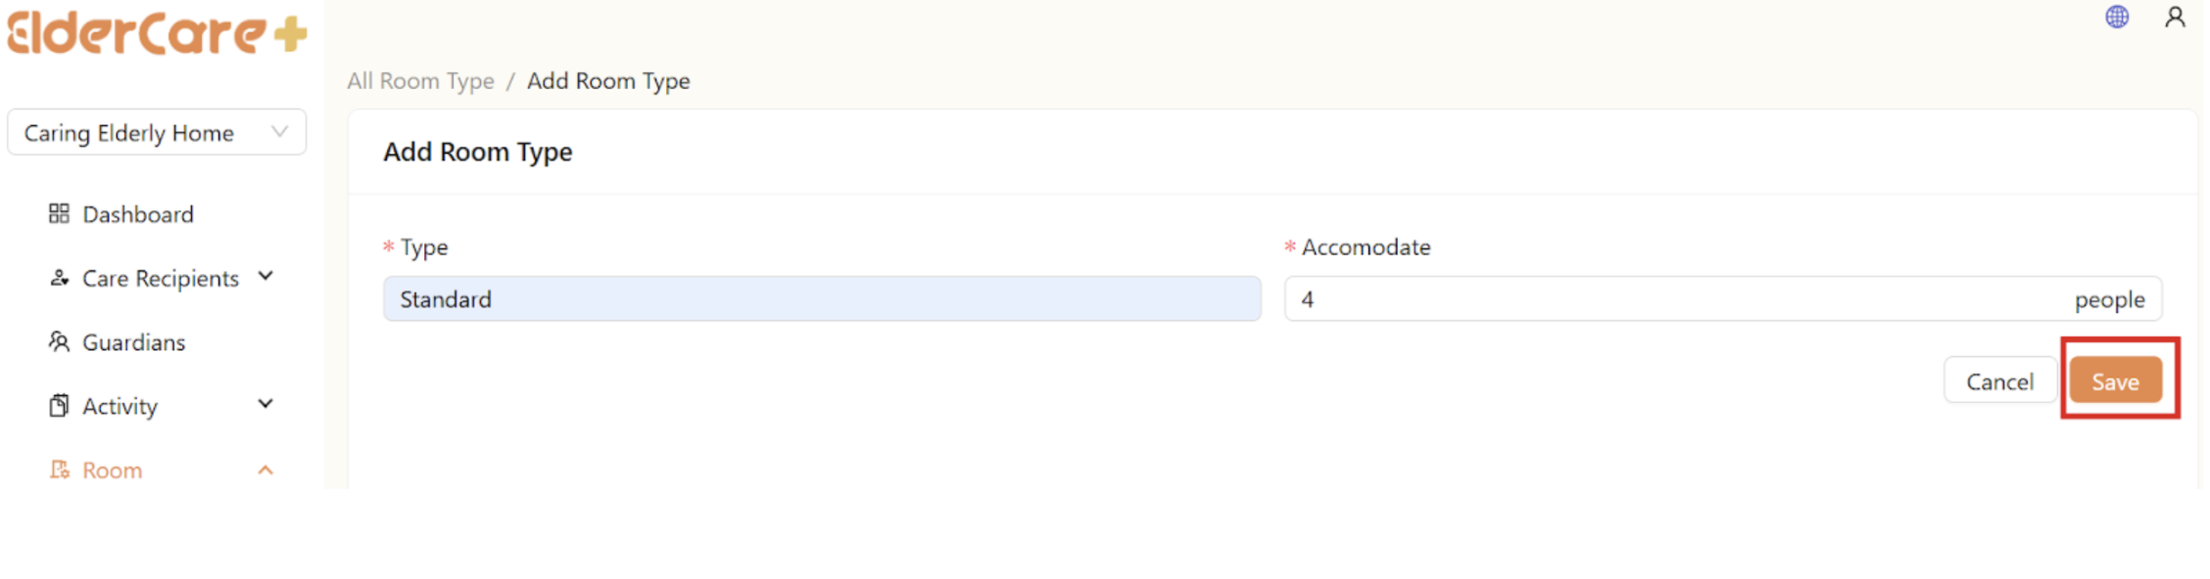
Task: Click the ElderCare+ logo
Action: coord(157,33)
